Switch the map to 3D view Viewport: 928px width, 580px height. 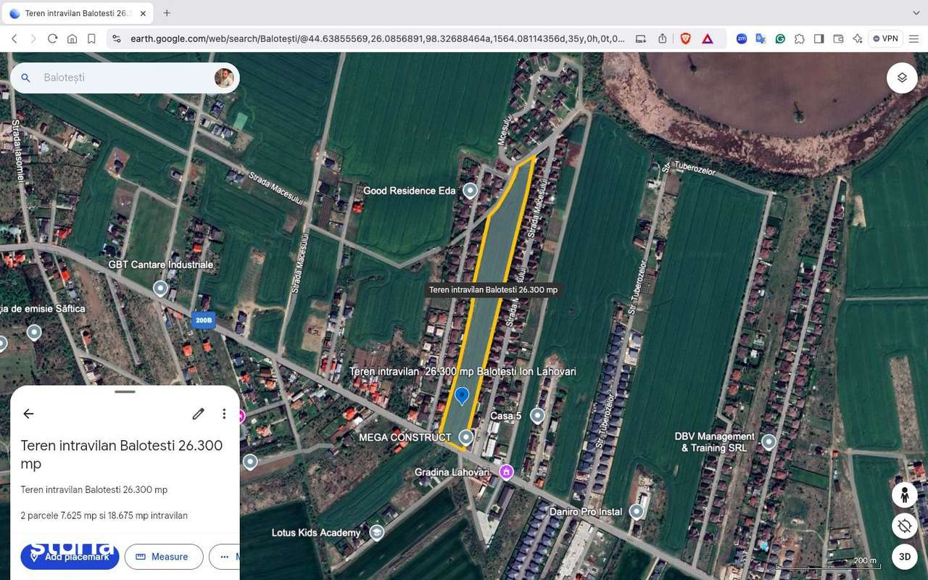[x=904, y=557]
